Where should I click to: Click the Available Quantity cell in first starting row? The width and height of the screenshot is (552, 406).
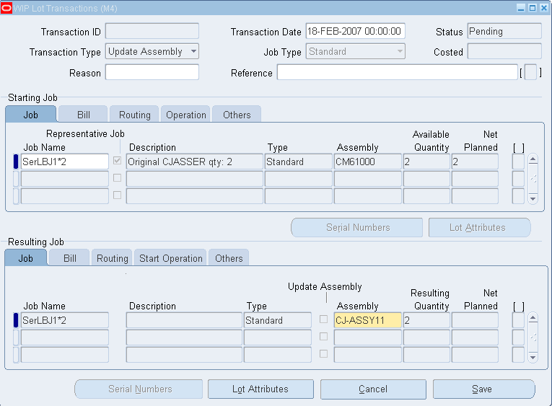(426, 162)
